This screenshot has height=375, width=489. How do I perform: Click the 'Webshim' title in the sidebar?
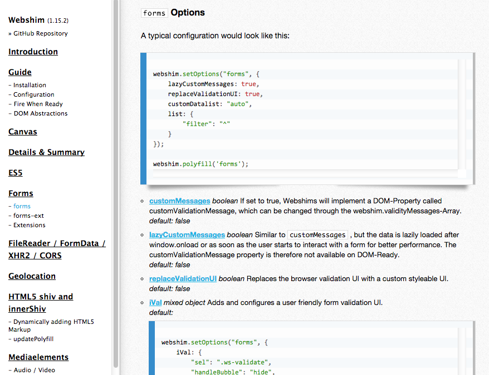(x=27, y=20)
